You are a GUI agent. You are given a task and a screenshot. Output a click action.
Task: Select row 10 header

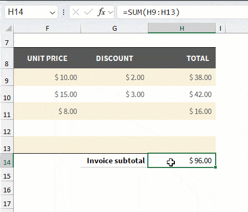click(x=7, y=94)
